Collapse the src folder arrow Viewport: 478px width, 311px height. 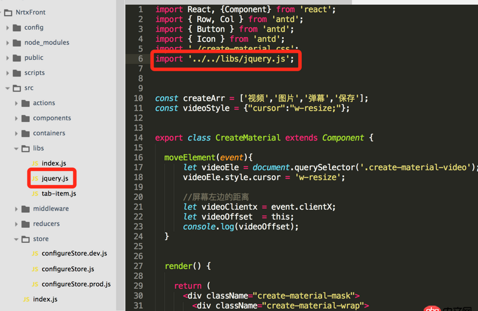8,88
